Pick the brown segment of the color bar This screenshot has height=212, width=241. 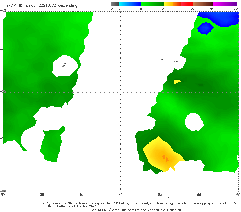click(203, 4)
